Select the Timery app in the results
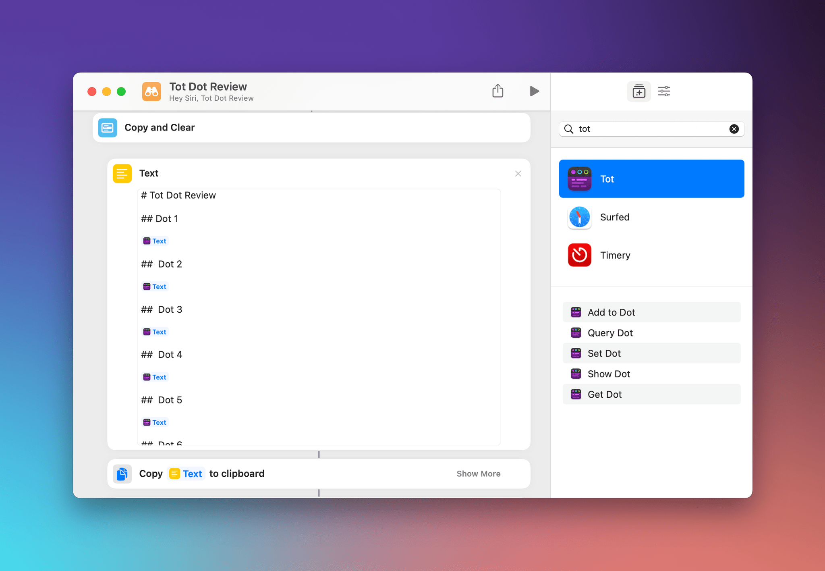 [x=651, y=255]
